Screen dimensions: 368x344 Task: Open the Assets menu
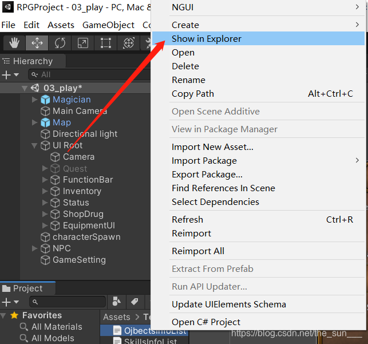tap(61, 25)
